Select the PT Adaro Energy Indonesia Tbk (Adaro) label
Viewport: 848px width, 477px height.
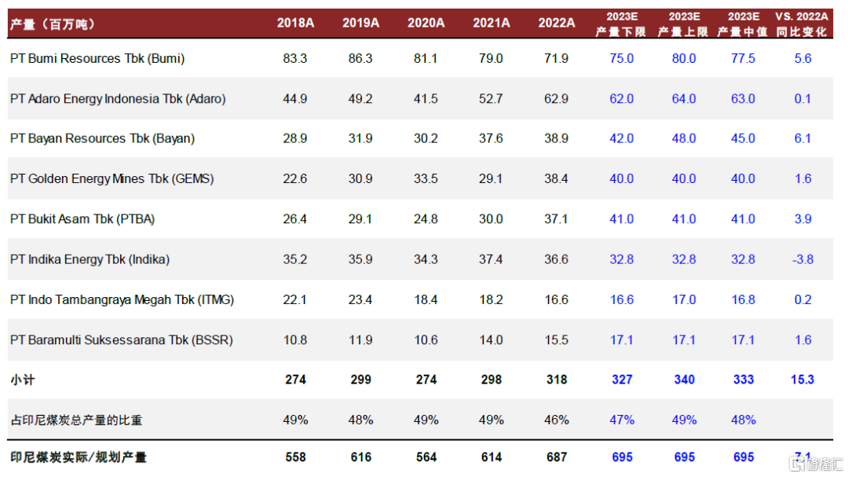point(118,98)
